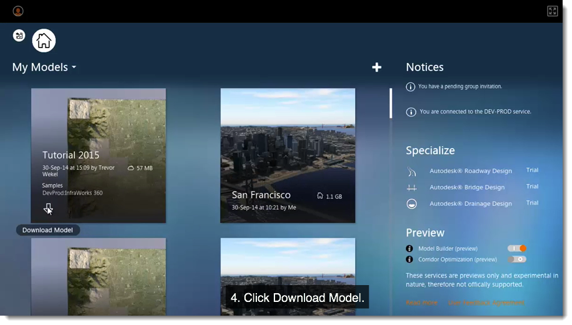Viewport: 572px width, 325px height.
Task: Click Corridor Optimization (preview) label
Action: (458, 260)
